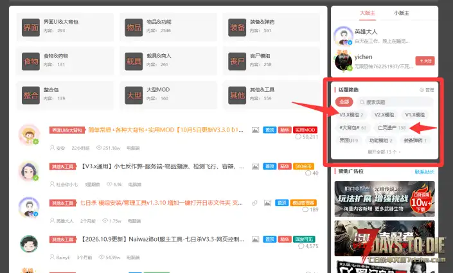Image resolution: width=453 pixels, height=273 pixels.
Task: Click the 59,211 comment count icon
Action: [298, 137]
